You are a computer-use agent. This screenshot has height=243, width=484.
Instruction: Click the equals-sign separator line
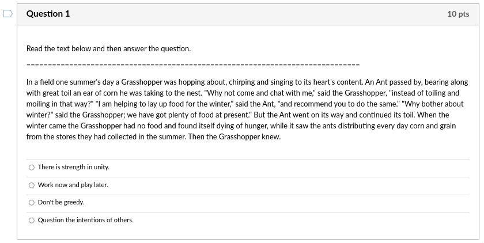pyautogui.click(x=193, y=66)
